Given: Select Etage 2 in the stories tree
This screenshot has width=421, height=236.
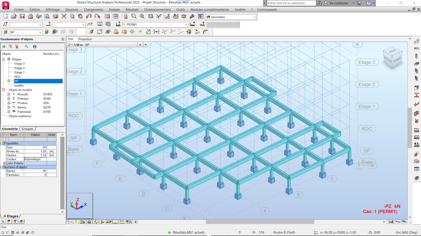Looking at the screenshot, I should pos(19,68).
